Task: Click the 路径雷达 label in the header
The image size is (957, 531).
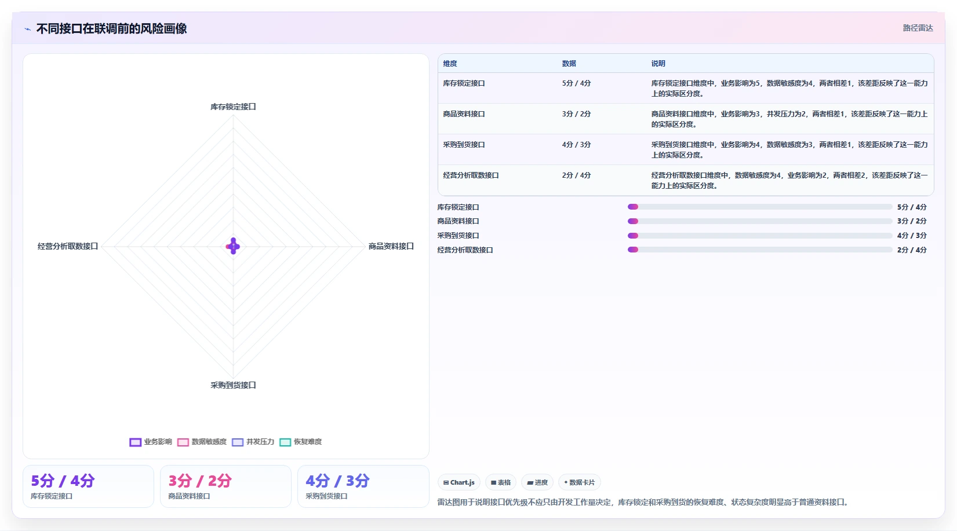Action: tap(918, 28)
